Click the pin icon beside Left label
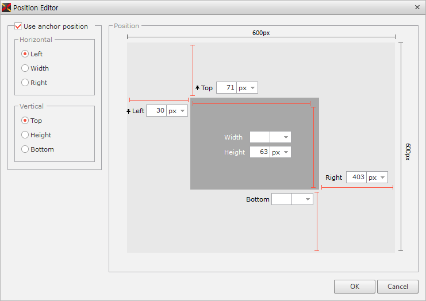Viewport: 426px width, 301px height. (x=128, y=111)
